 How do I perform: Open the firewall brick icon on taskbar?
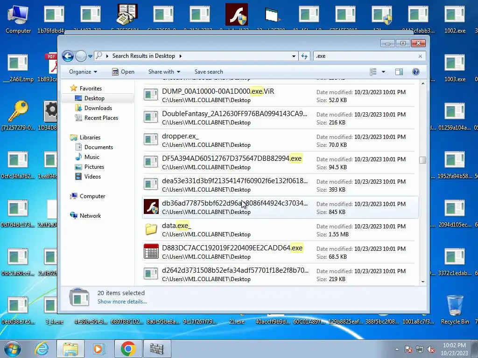point(157,349)
